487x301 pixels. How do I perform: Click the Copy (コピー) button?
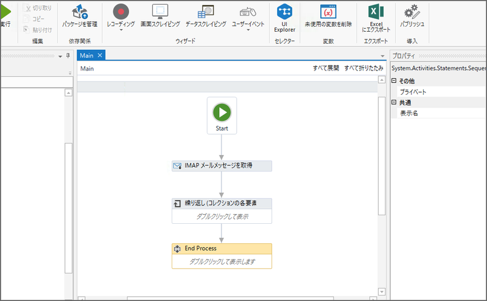point(34,19)
